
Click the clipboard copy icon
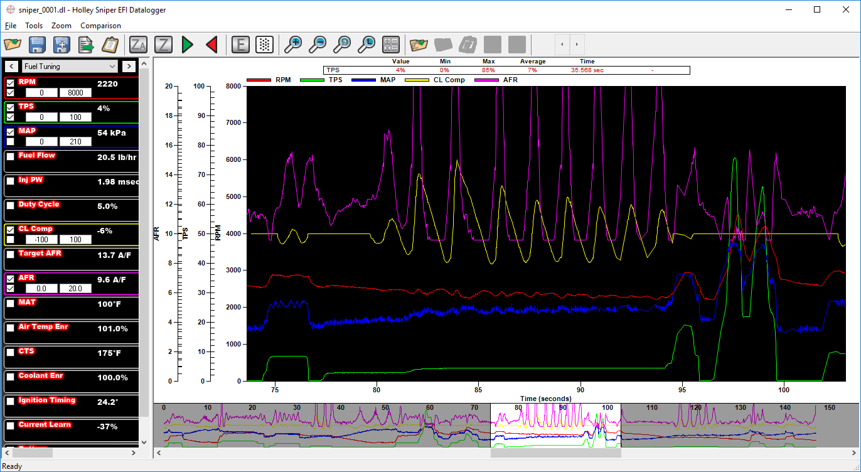[110, 45]
